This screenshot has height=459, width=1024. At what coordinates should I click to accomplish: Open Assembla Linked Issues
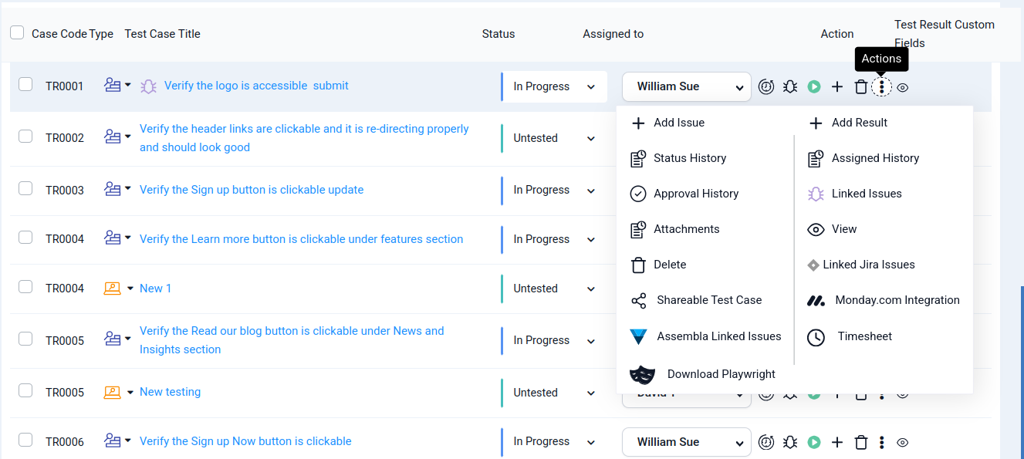click(x=706, y=336)
